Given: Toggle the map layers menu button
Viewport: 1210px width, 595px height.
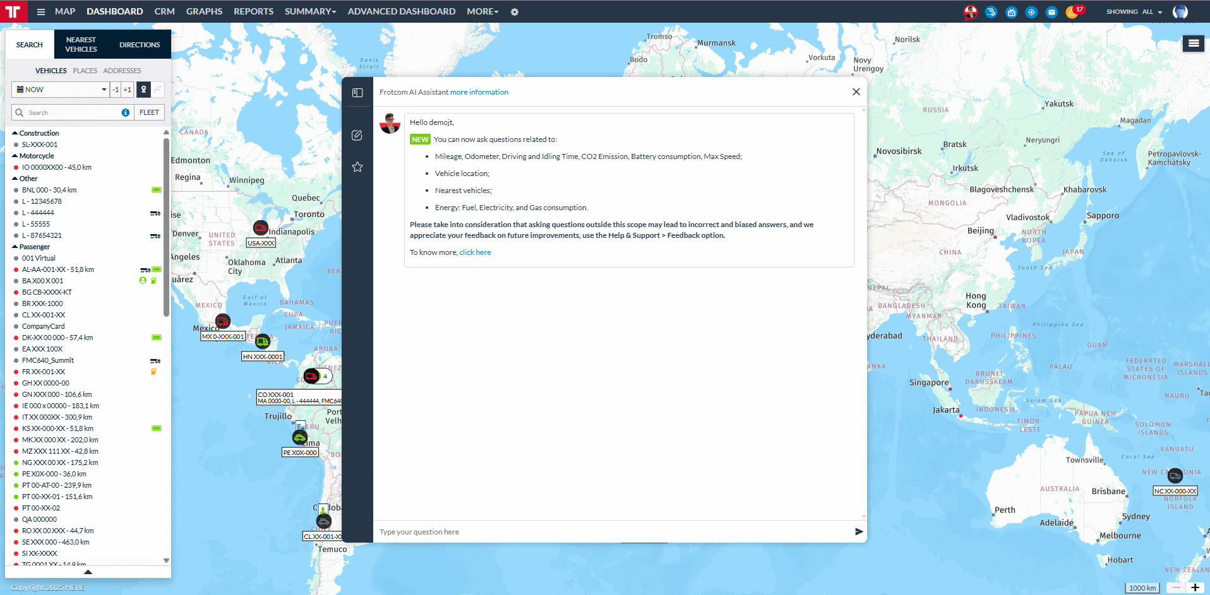Looking at the screenshot, I should 1194,43.
